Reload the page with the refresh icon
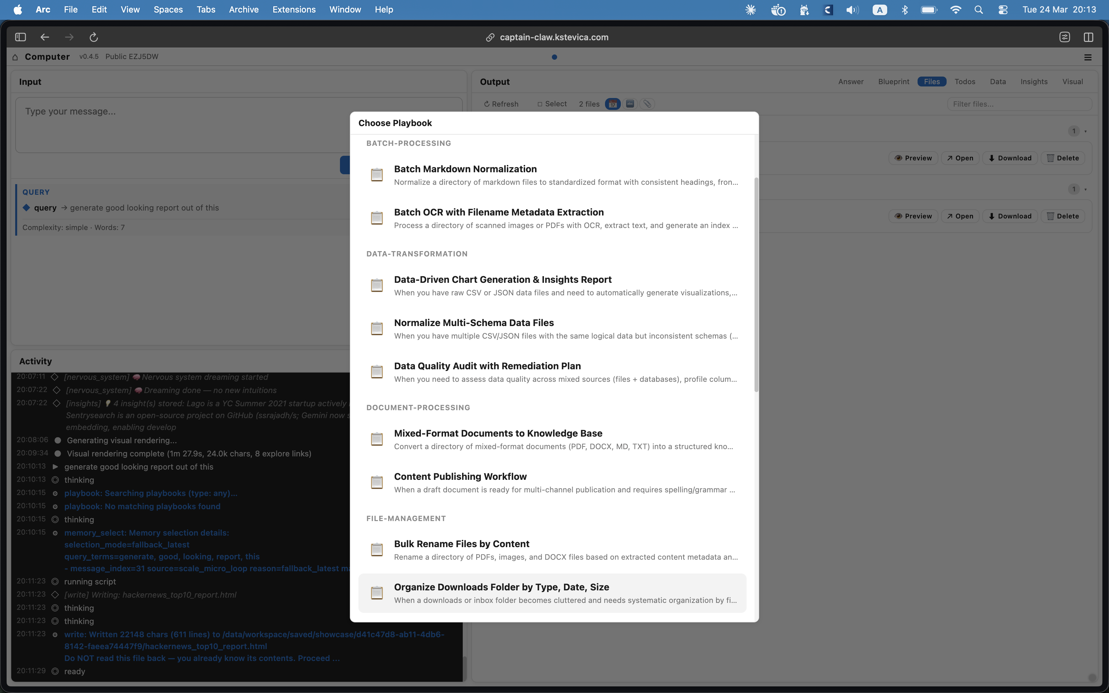This screenshot has height=693, width=1109. click(x=93, y=37)
